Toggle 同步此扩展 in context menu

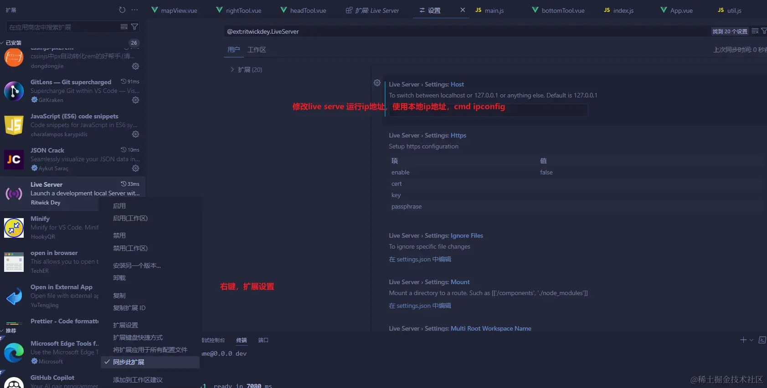[150, 362]
